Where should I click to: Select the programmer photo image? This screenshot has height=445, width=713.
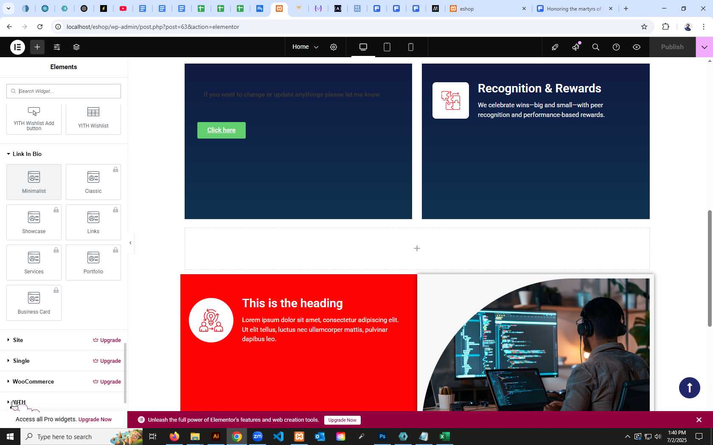click(536, 345)
